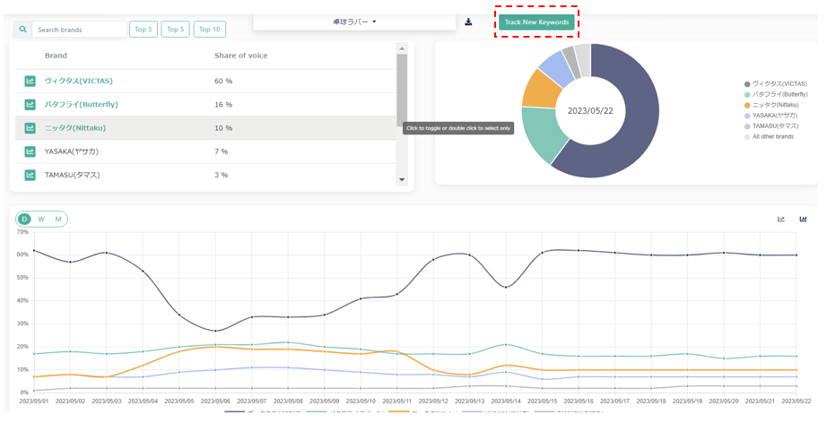Switch to line chart view icon
The width and height of the screenshot is (827, 423).
coord(781,220)
